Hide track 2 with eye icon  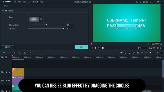pos(9,80)
